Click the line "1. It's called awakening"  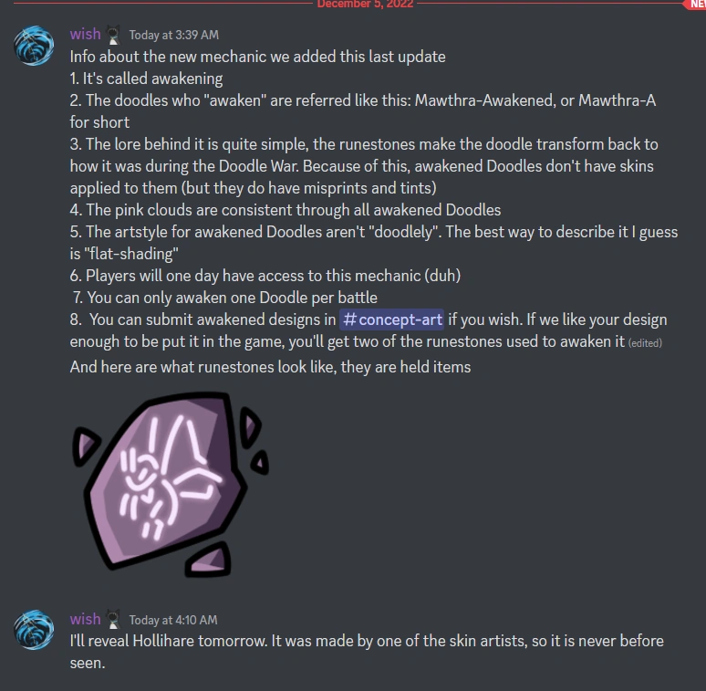pos(146,79)
